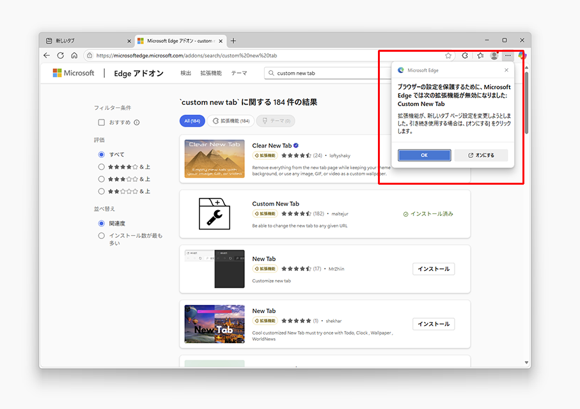Select the 拡張機能 (184) filter pill

[x=231, y=121]
